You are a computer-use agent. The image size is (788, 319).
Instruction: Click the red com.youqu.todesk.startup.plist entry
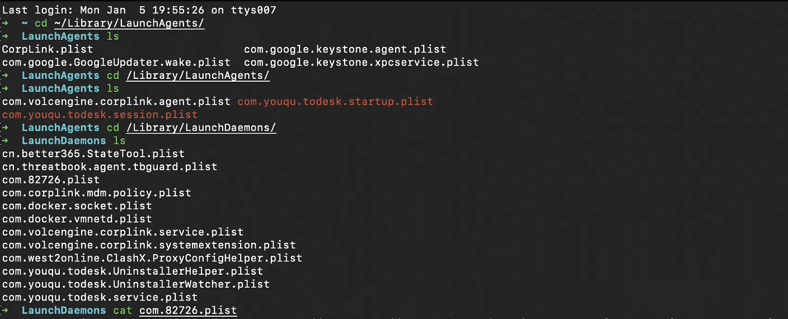(x=335, y=101)
